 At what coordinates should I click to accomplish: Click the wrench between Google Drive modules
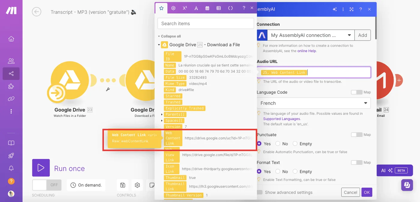pyautogui.click(x=108, y=89)
